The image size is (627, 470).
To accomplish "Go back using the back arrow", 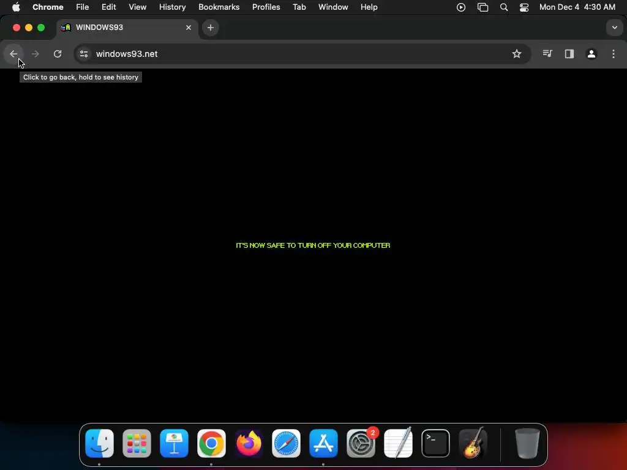I will pyautogui.click(x=13, y=54).
